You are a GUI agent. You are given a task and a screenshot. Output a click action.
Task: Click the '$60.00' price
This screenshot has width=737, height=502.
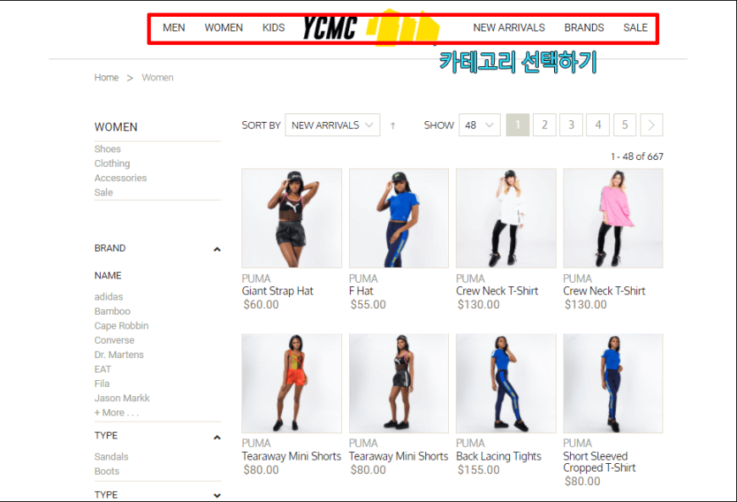tap(261, 305)
